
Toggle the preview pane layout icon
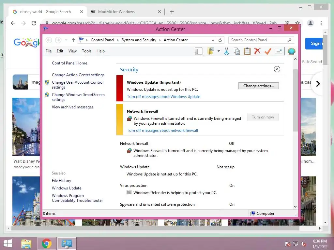click(x=198, y=51)
